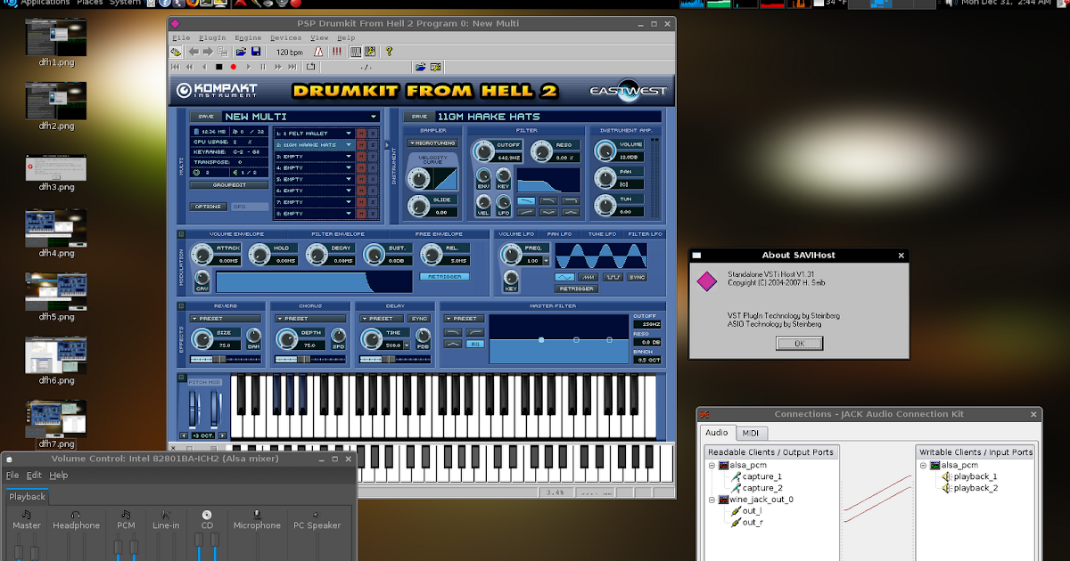Open the dfh3.png desktop thumbnail

point(55,167)
